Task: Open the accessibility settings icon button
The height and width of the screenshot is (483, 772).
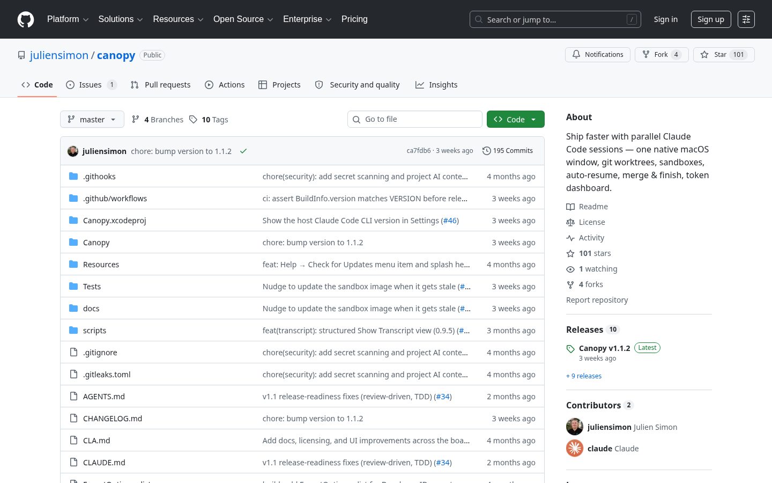Action: coord(746,19)
